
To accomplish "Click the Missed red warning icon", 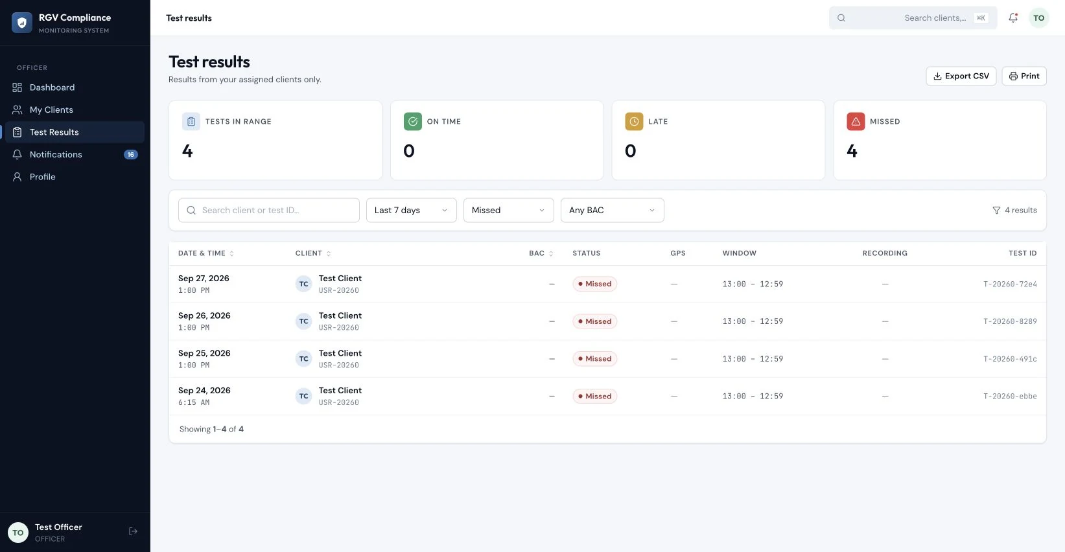I will pyautogui.click(x=856, y=121).
